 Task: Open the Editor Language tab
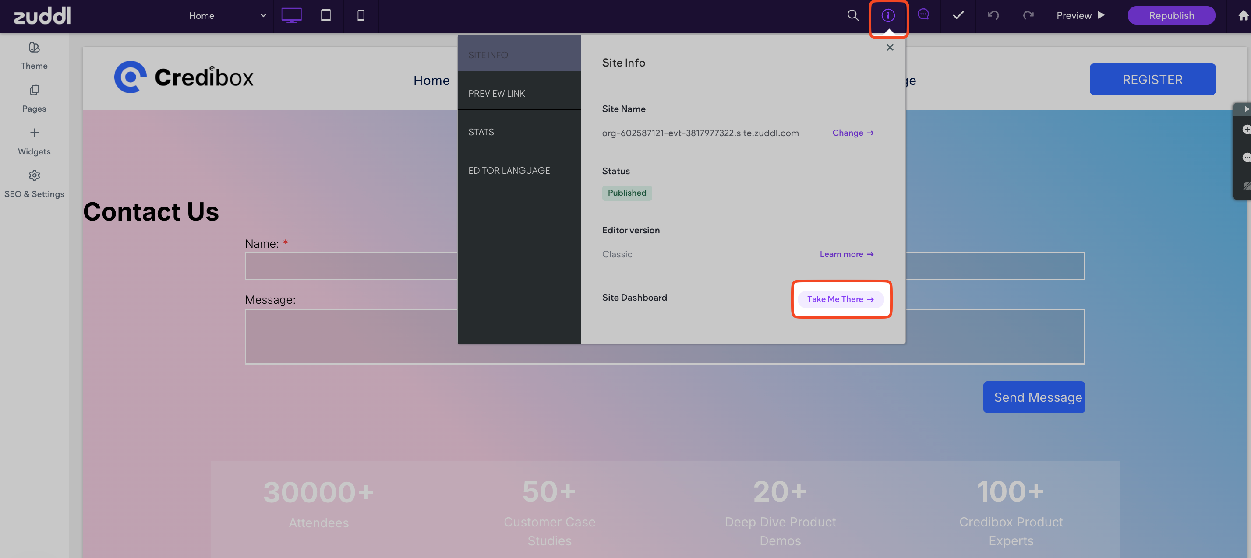click(x=509, y=170)
